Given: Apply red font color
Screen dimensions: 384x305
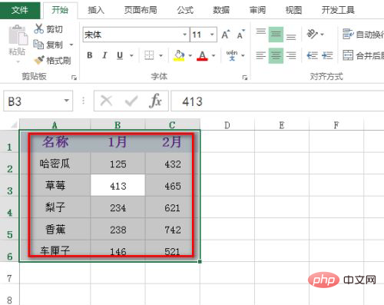Looking at the screenshot, I should pos(202,55).
